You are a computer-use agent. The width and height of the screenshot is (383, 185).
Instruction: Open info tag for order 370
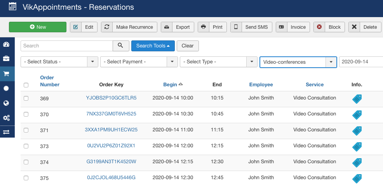coord(357,115)
